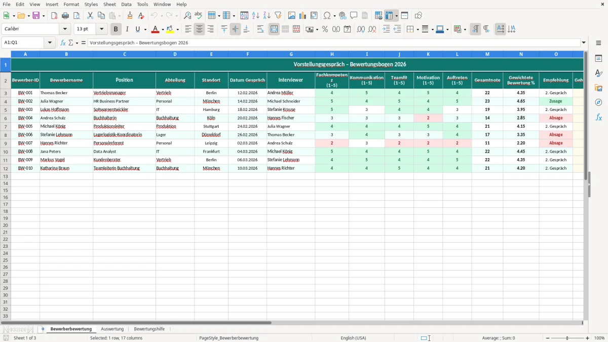Switch to the Bewertungshilfe sheet tab
The image size is (608, 342).
(x=149, y=329)
